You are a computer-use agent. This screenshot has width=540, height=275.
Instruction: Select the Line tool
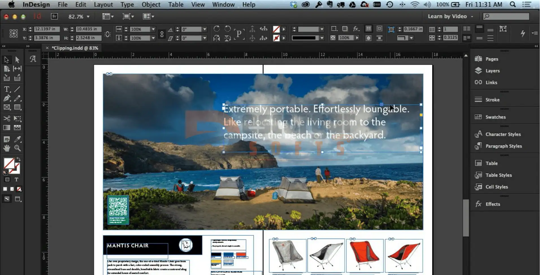pyautogui.click(x=17, y=89)
